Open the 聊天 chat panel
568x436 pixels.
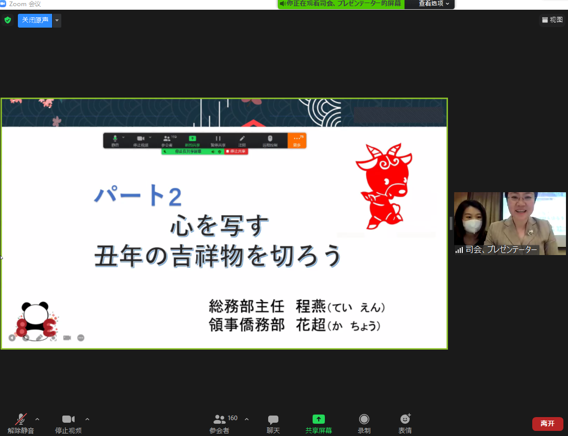pyautogui.click(x=273, y=424)
